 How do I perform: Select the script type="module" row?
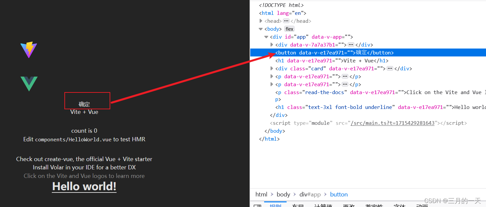368,123
